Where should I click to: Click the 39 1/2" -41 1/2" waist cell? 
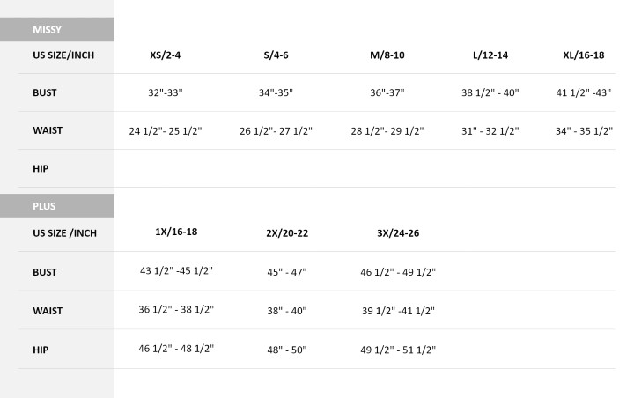click(398, 311)
